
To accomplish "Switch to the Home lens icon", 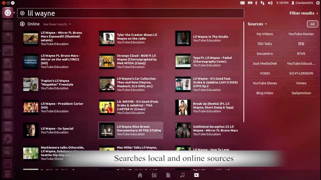I will [140, 175].
